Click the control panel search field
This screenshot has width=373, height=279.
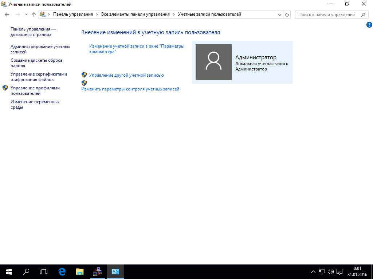click(327, 15)
